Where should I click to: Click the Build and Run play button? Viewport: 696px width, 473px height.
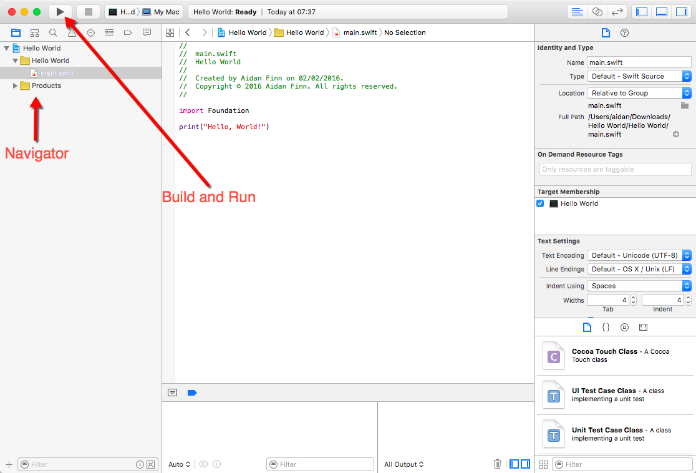click(x=60, y=12)
